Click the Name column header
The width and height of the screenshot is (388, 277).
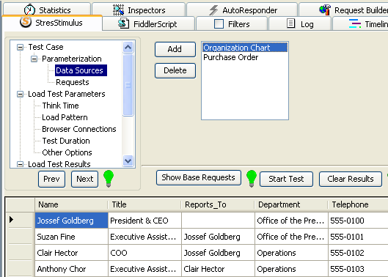[x=71, y=204]
